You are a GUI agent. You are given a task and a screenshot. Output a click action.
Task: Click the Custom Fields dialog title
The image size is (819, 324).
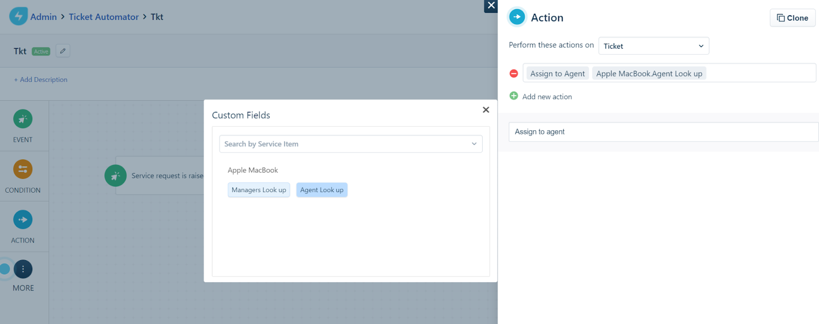coord(241,115)
